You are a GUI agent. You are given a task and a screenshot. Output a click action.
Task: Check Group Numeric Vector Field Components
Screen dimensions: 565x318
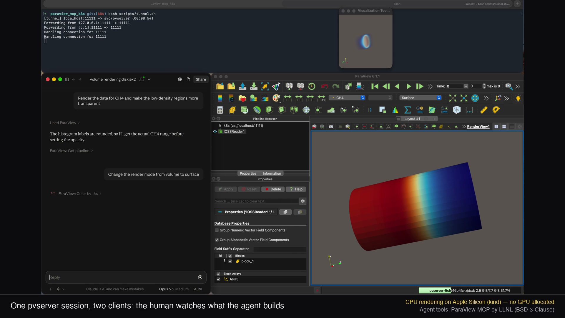tap(217, 230)
